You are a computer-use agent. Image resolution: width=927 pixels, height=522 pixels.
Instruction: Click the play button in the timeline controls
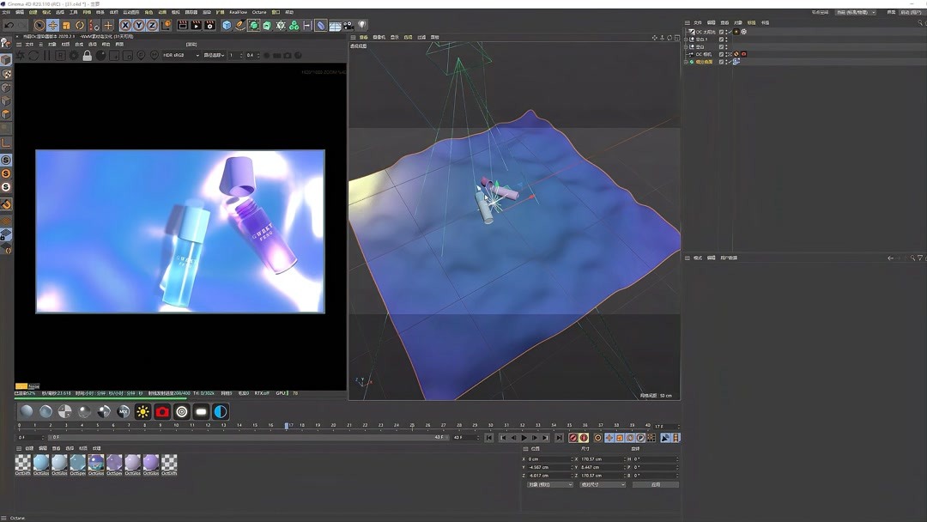(x=524, y=437)
